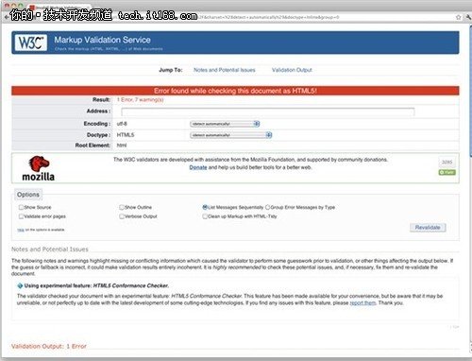Click the W3C logo
Viewport: 472px width, 361px height.
pos(31,43)
